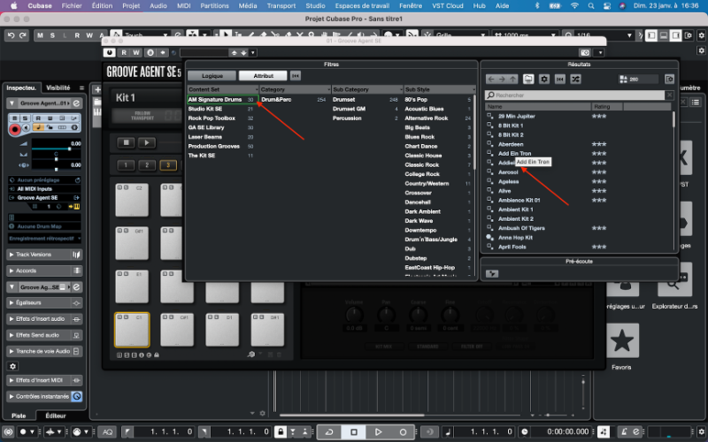Viewport: 708px width, 442px height.
Task: Switch to Visibilité tab
Action: pos(58,88)
